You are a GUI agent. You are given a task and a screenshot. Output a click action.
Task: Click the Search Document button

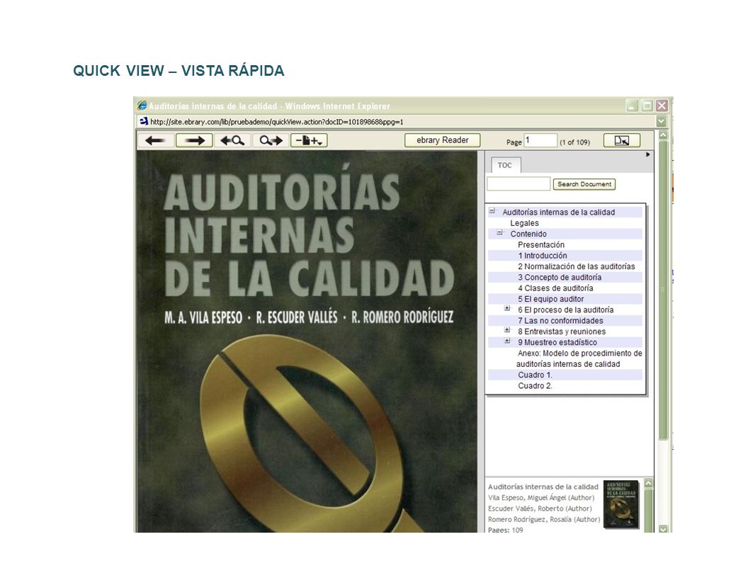(x=584, y=184)
